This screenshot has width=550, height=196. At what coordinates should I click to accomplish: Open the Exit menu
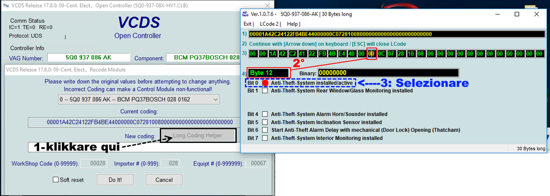[248, 24]
